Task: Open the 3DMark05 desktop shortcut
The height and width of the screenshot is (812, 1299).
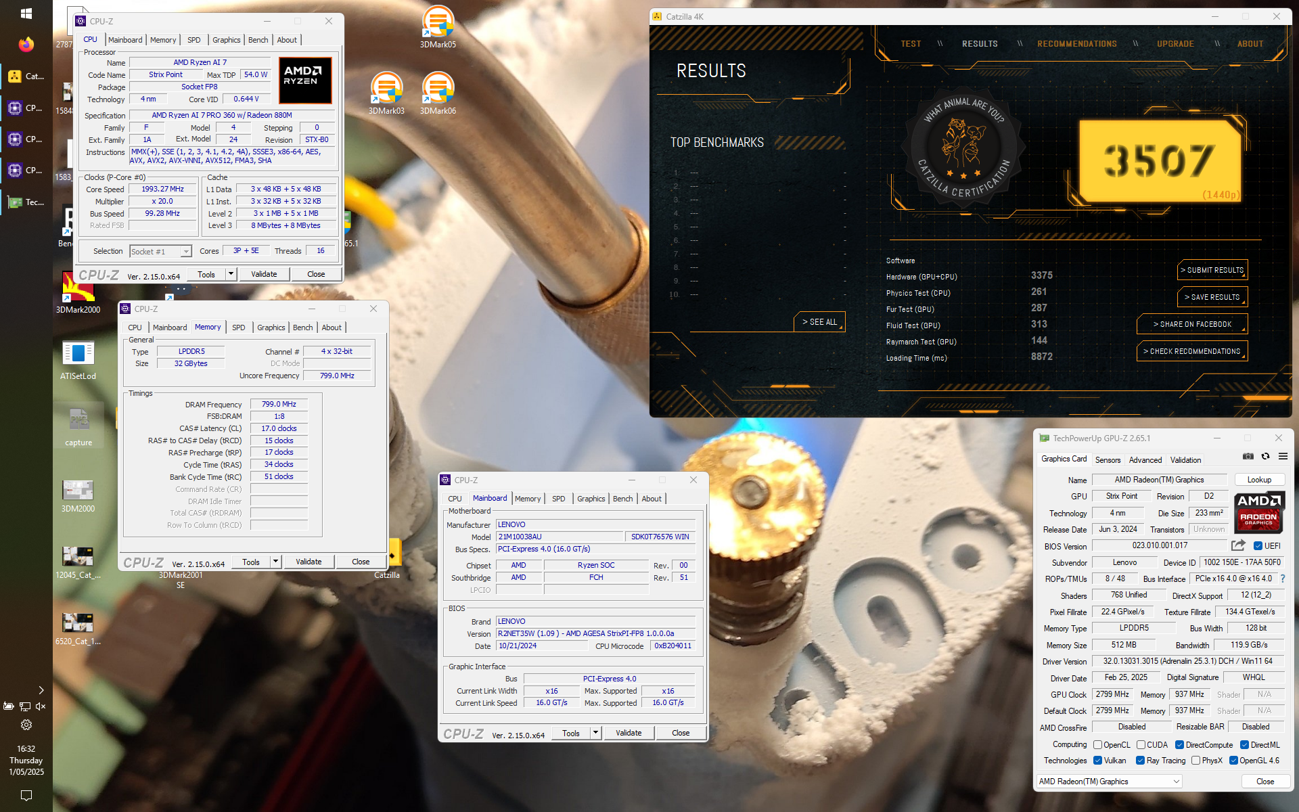Action: pos(438,27)
